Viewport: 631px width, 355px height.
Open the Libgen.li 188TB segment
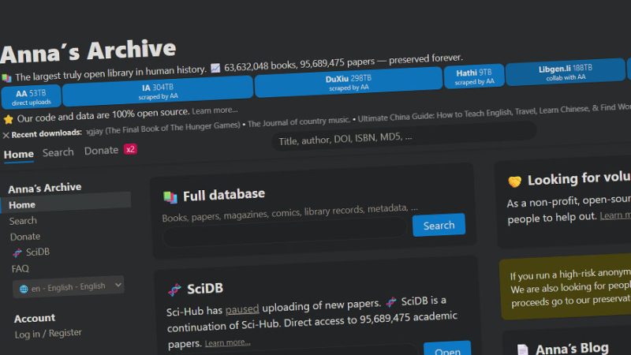point(566,73)
